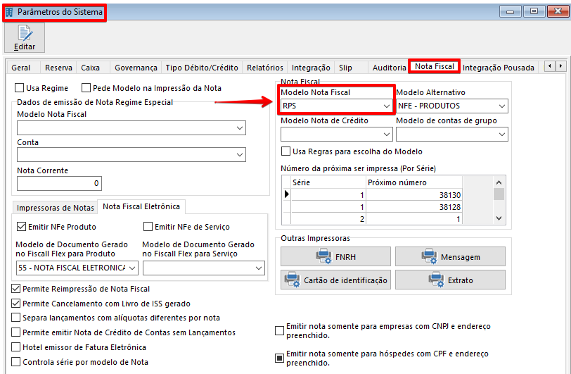571x374 pixels.
Task: Open the Auditoria tab
Action: pyautogui.click(x=389, y=68)
